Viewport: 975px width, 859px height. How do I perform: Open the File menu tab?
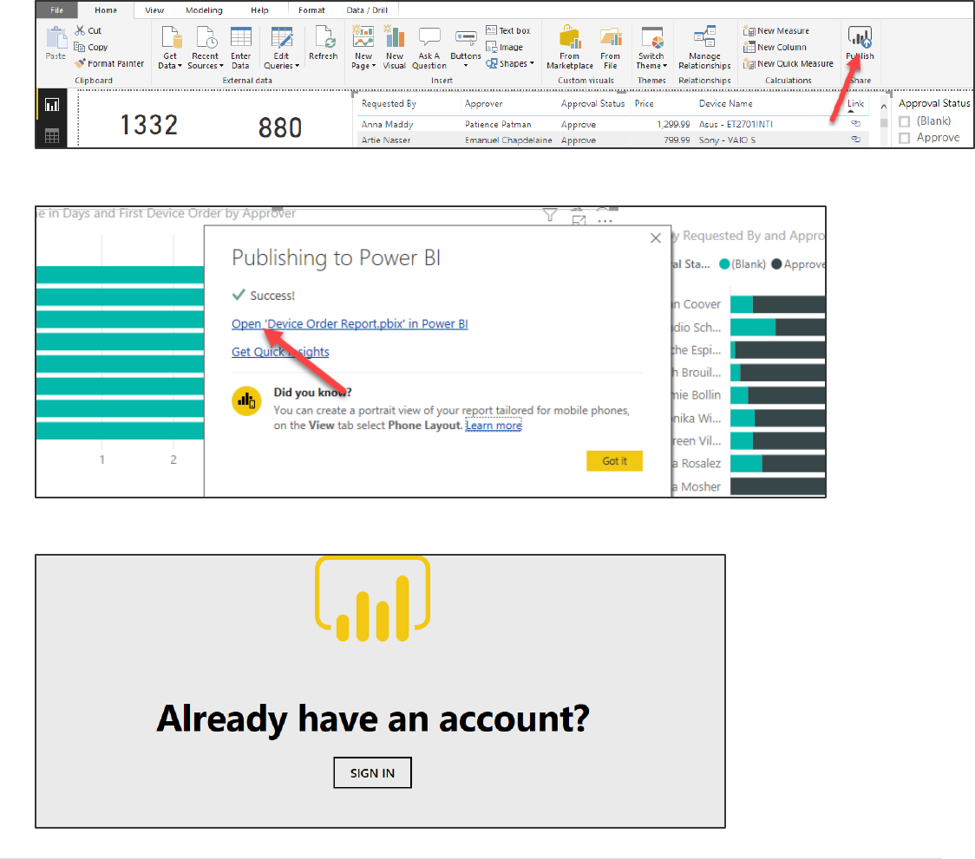pos(56,10)
